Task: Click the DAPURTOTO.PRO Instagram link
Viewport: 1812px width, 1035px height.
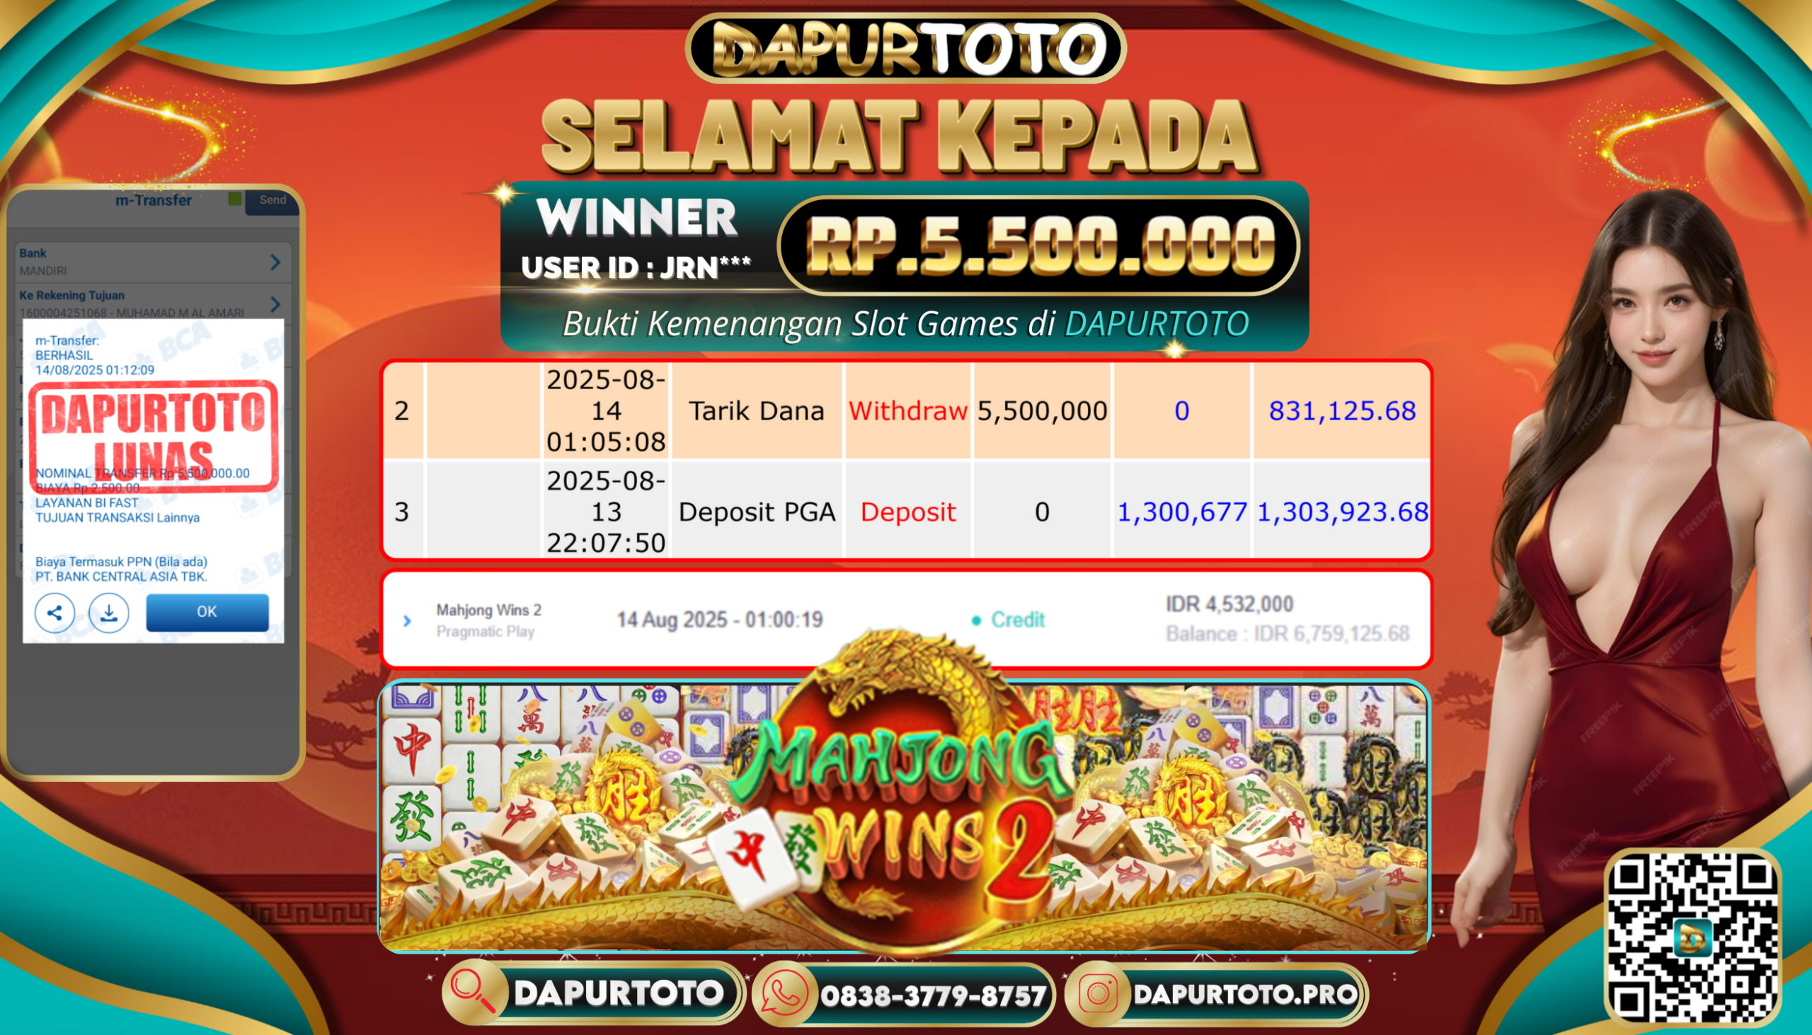Action: (x=1244, y=994)
